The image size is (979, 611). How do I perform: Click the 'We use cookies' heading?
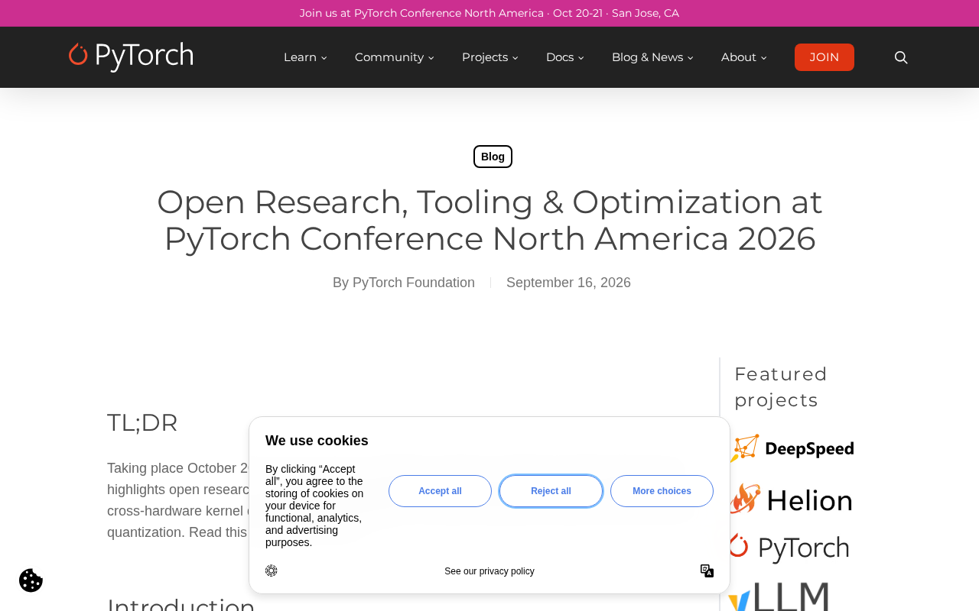[x=317, y=441]
